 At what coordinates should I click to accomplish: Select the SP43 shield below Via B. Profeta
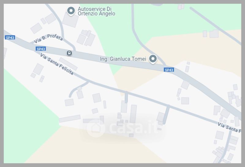click(41, 49)
